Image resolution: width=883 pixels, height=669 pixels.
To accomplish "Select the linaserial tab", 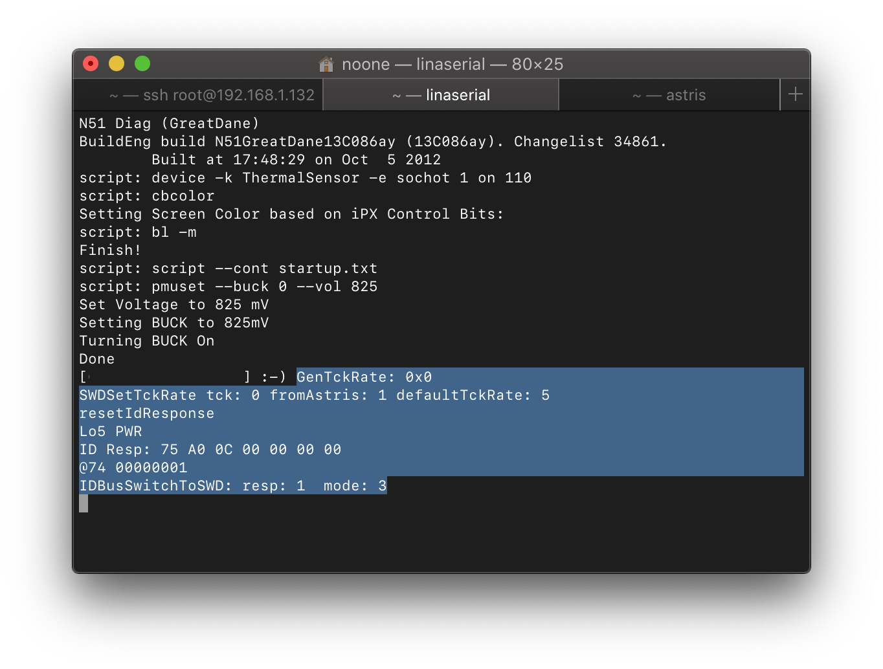I will tap(441, 95).
